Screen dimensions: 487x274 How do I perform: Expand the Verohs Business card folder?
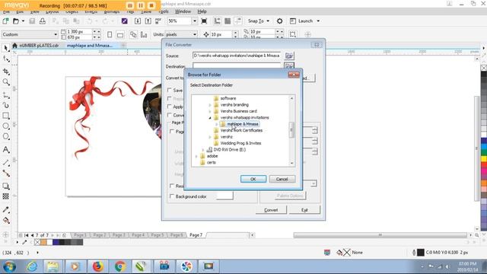tap(210, 111)
